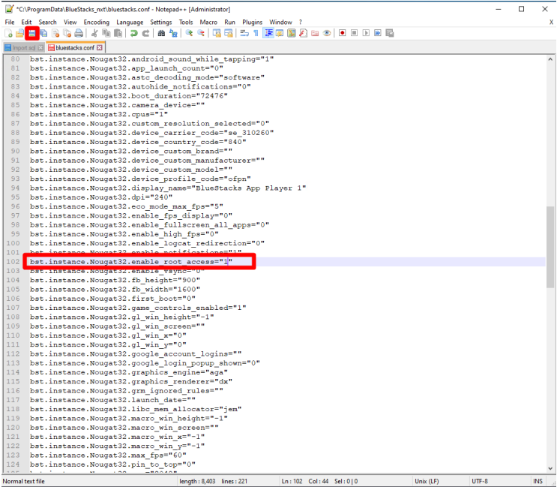Click the Zoom Out toolbar icon
Image resolution: width=560 pixels, height=487 pixels.
201,33
